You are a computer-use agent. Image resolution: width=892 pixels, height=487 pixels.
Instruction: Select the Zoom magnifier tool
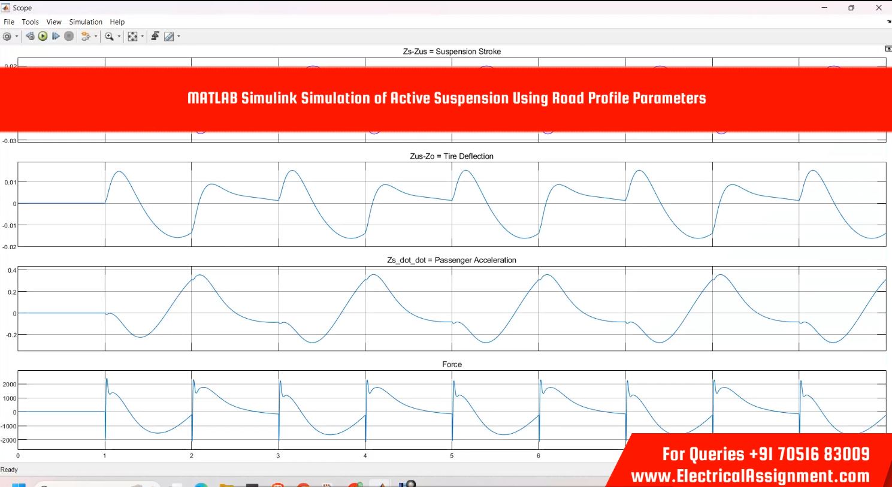[x=109, y=37]
